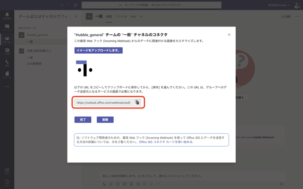The image size is (303, 189).
Task: Open more apps ellipsis in sidebar
Action: [7, 87]
